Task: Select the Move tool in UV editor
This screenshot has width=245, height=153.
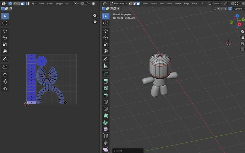Action: point(5,31)
